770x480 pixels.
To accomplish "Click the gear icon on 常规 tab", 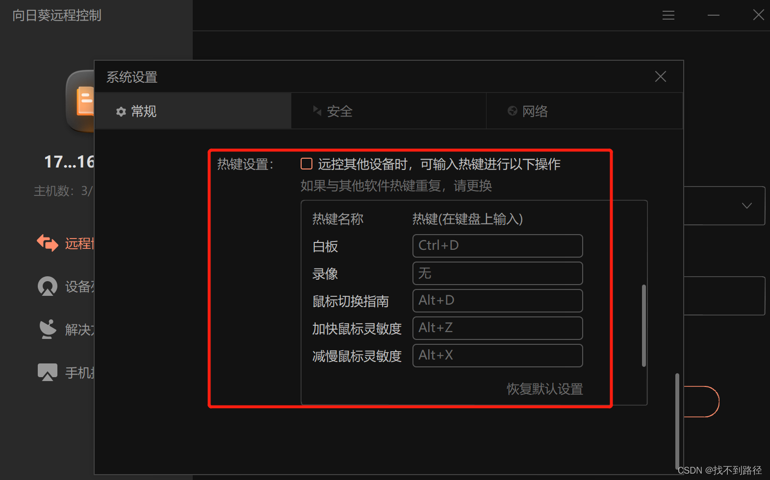I will tap(121, 112).
